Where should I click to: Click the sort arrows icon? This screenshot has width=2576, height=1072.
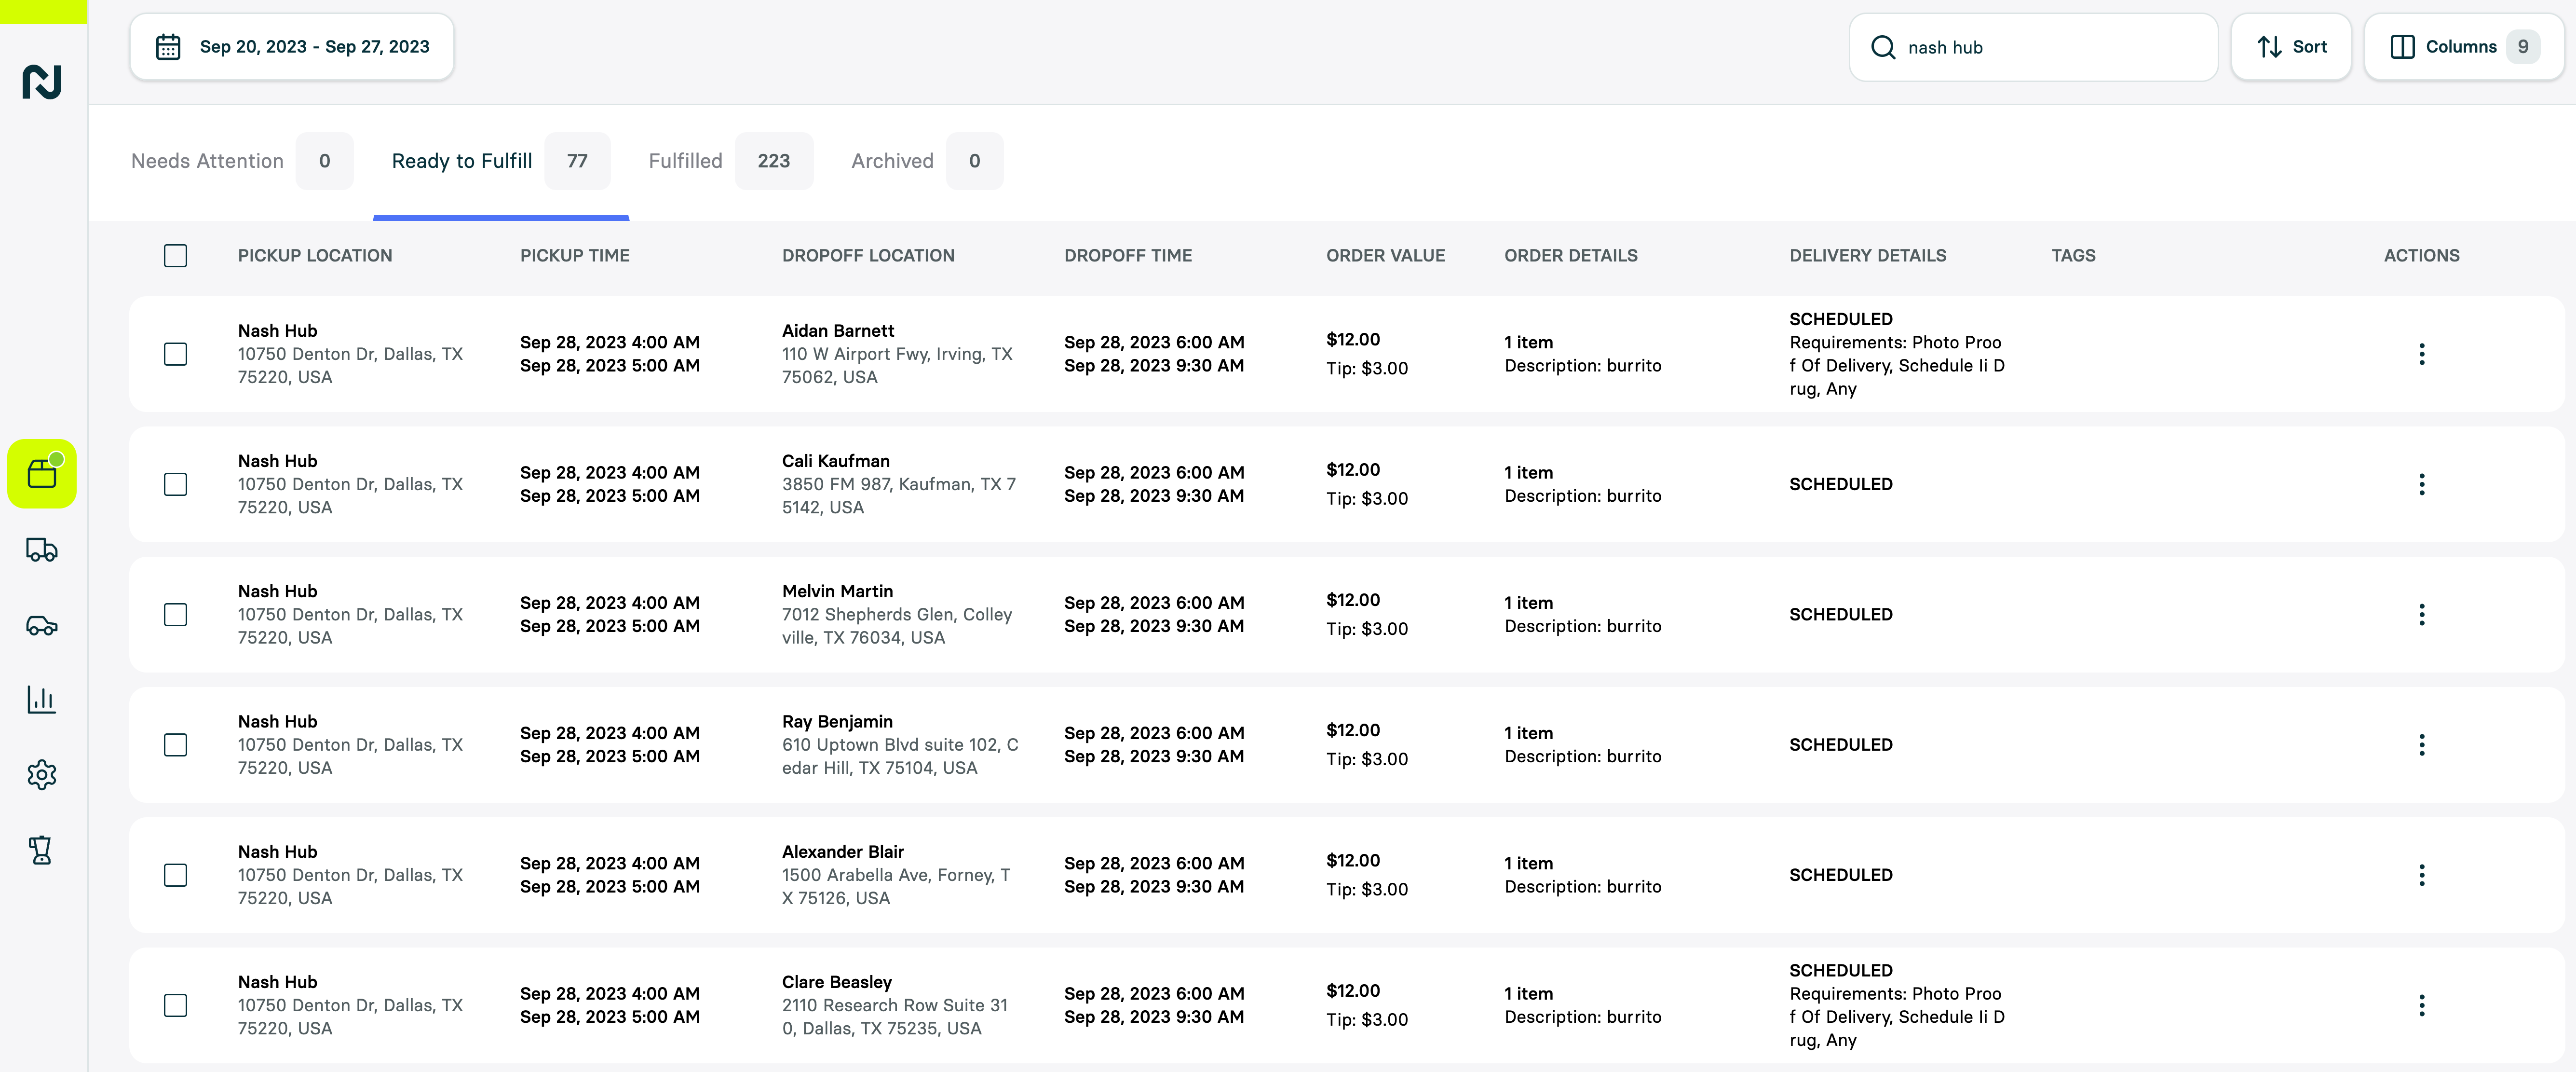tap(2269, 47)
